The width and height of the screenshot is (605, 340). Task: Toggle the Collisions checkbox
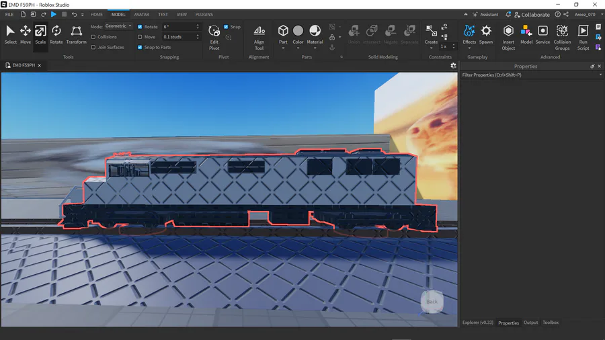tap(93, 37)
